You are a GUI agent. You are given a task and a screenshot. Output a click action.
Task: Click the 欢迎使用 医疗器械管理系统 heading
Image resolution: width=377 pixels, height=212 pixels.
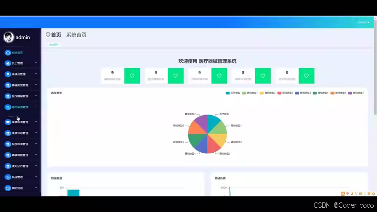pyautogui.click(x=207, y=61)
